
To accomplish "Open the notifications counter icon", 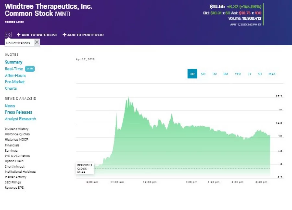I will click(x=8, y=34).
